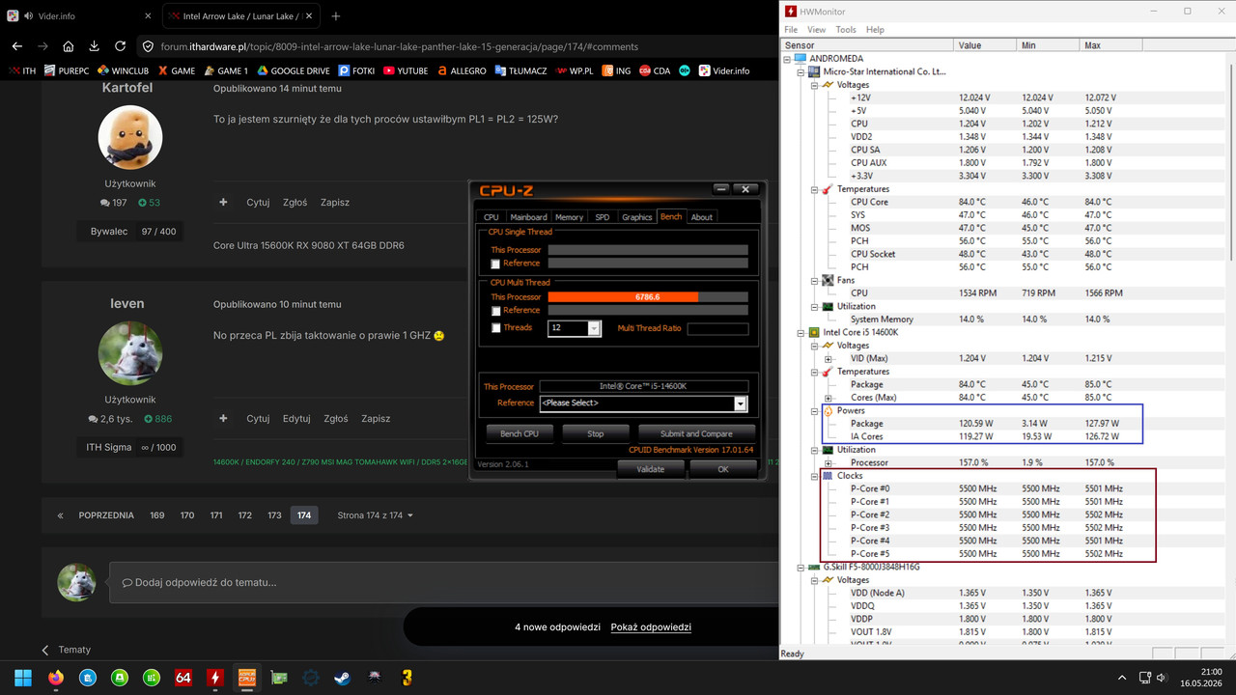Click Submit and Compare button
Viewport: 1236px width, 695px height.
[x=696, y=433]
